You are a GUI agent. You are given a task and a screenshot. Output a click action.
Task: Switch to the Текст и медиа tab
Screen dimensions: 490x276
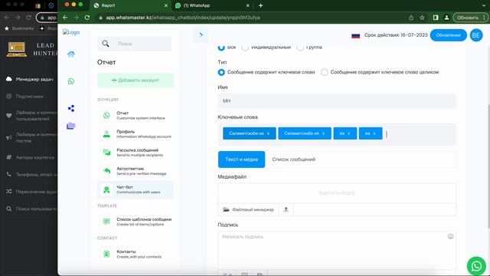pos(241,159)
